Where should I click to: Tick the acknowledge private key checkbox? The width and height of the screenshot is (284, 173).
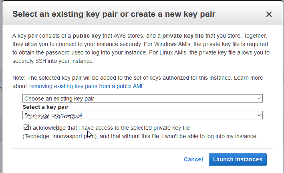pos(26,128)
